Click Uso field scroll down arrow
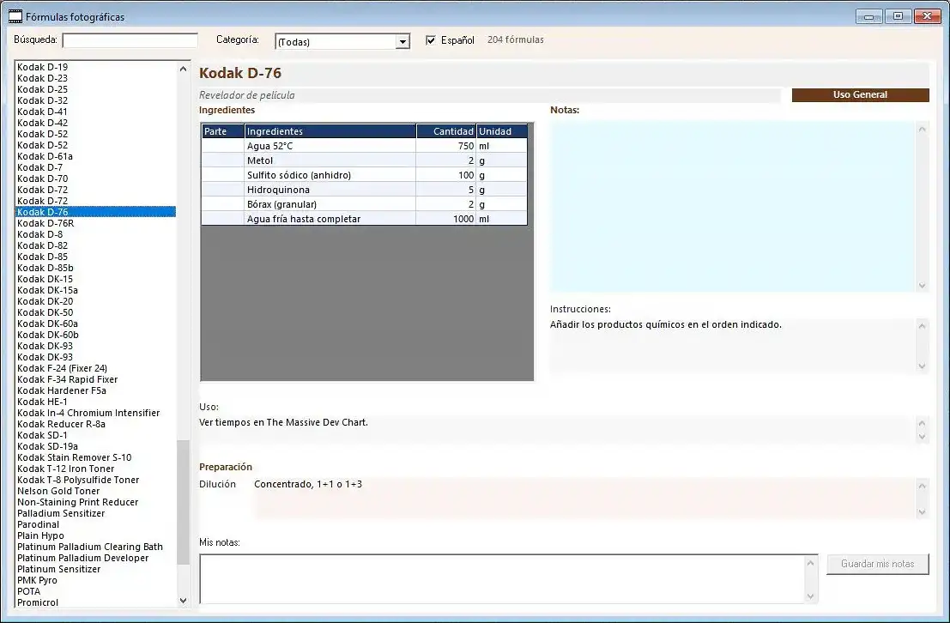The image size is (950, 623). (923, 437)
